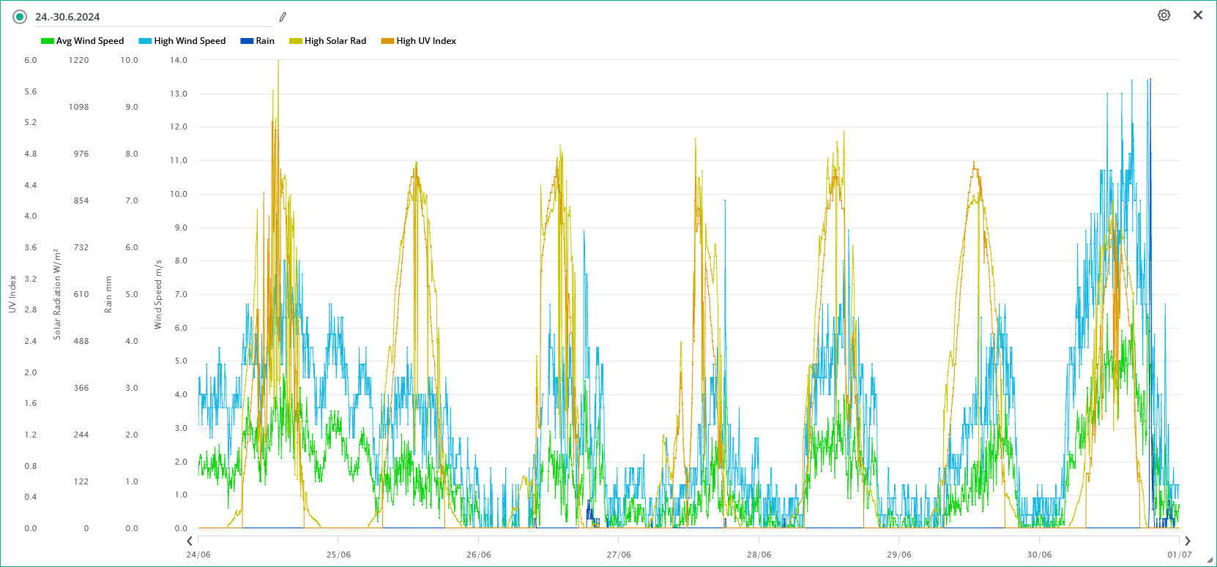Advance to next time period using right arrow
The height and width of the screenshot is (567, 1217).
pyautogui.click(x=1188, y=541)
